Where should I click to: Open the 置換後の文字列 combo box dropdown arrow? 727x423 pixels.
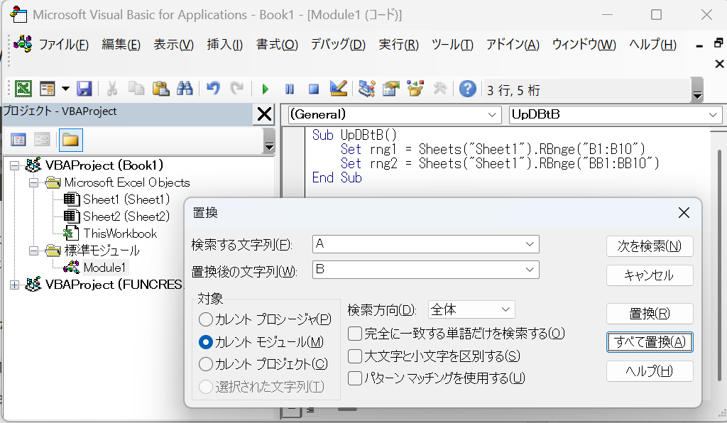(x=530, y=270)
